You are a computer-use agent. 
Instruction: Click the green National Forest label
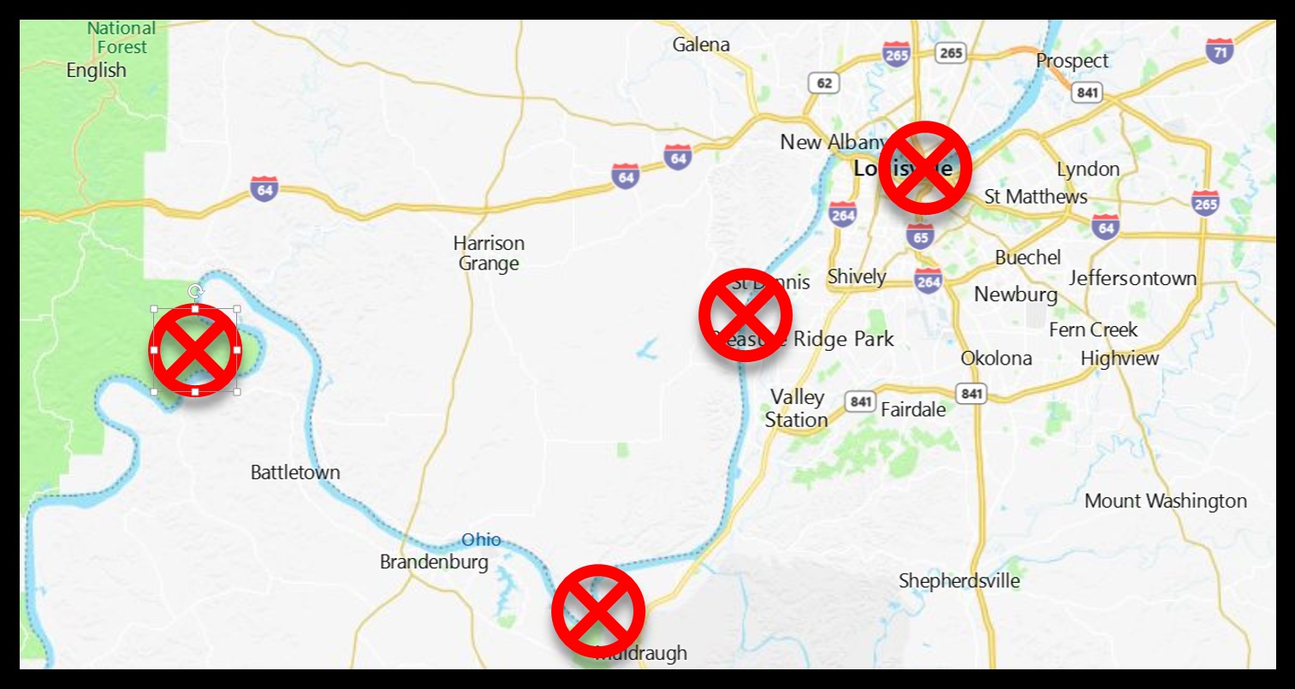point(122,38)
